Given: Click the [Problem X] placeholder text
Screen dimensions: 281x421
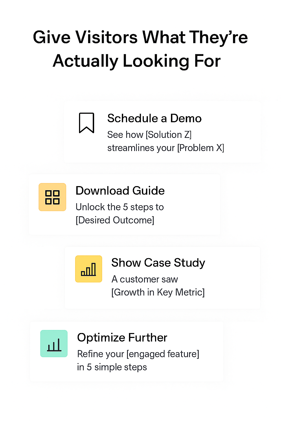Looking at the screenshot, I should point(201,148).
